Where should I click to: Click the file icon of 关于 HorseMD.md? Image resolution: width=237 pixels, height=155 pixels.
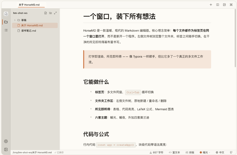[x=19, y=25]
